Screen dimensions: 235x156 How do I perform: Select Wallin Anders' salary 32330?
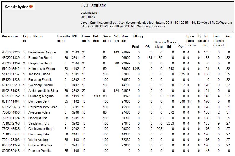click(x=126, y=140)
